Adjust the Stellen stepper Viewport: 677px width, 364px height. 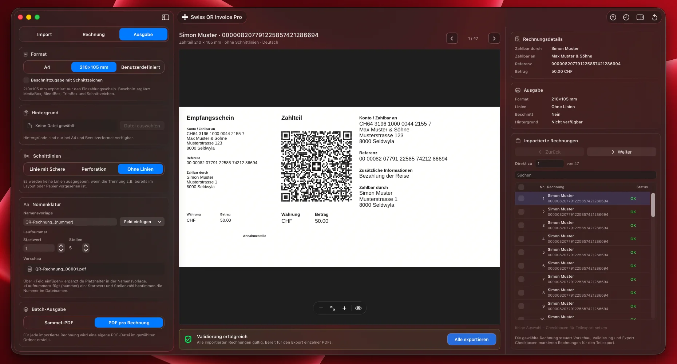86,248
